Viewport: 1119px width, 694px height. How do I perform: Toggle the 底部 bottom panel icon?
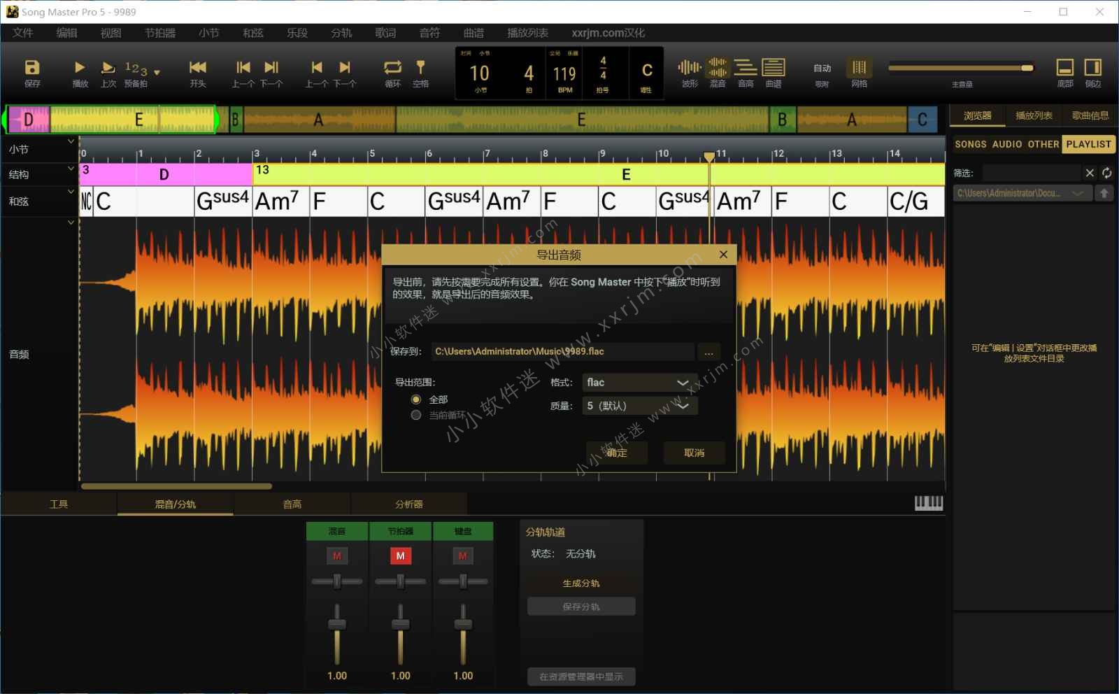[x=1064, y=68]
